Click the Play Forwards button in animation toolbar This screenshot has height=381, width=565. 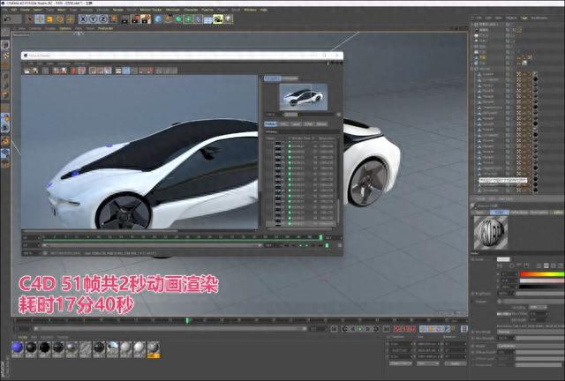[361, 329]
